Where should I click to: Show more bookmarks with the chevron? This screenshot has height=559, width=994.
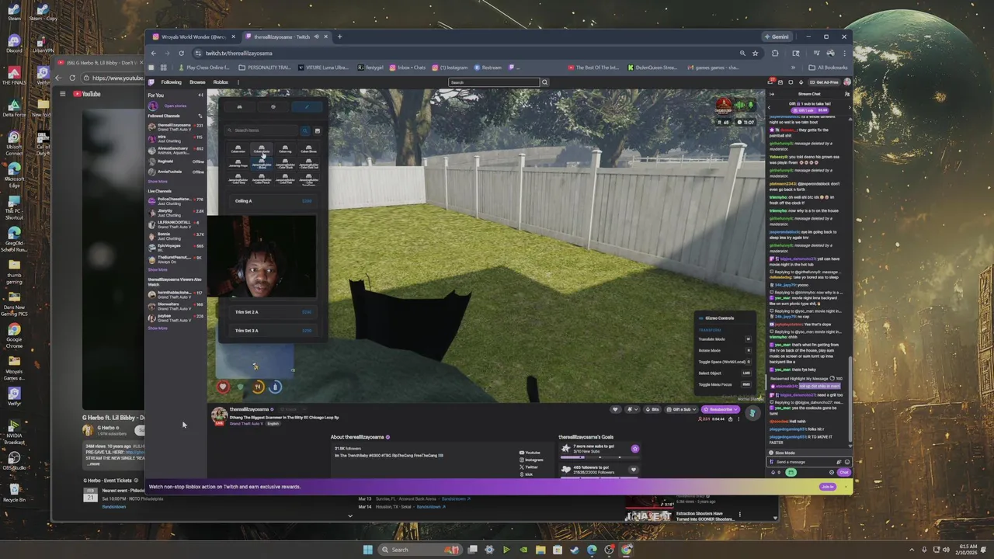pyautogui.click(x=793, y=68)
